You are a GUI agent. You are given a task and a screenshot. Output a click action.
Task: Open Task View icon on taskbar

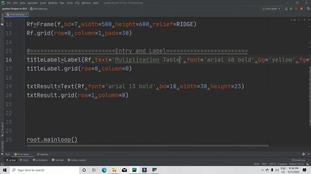click(x=94, y=170)
